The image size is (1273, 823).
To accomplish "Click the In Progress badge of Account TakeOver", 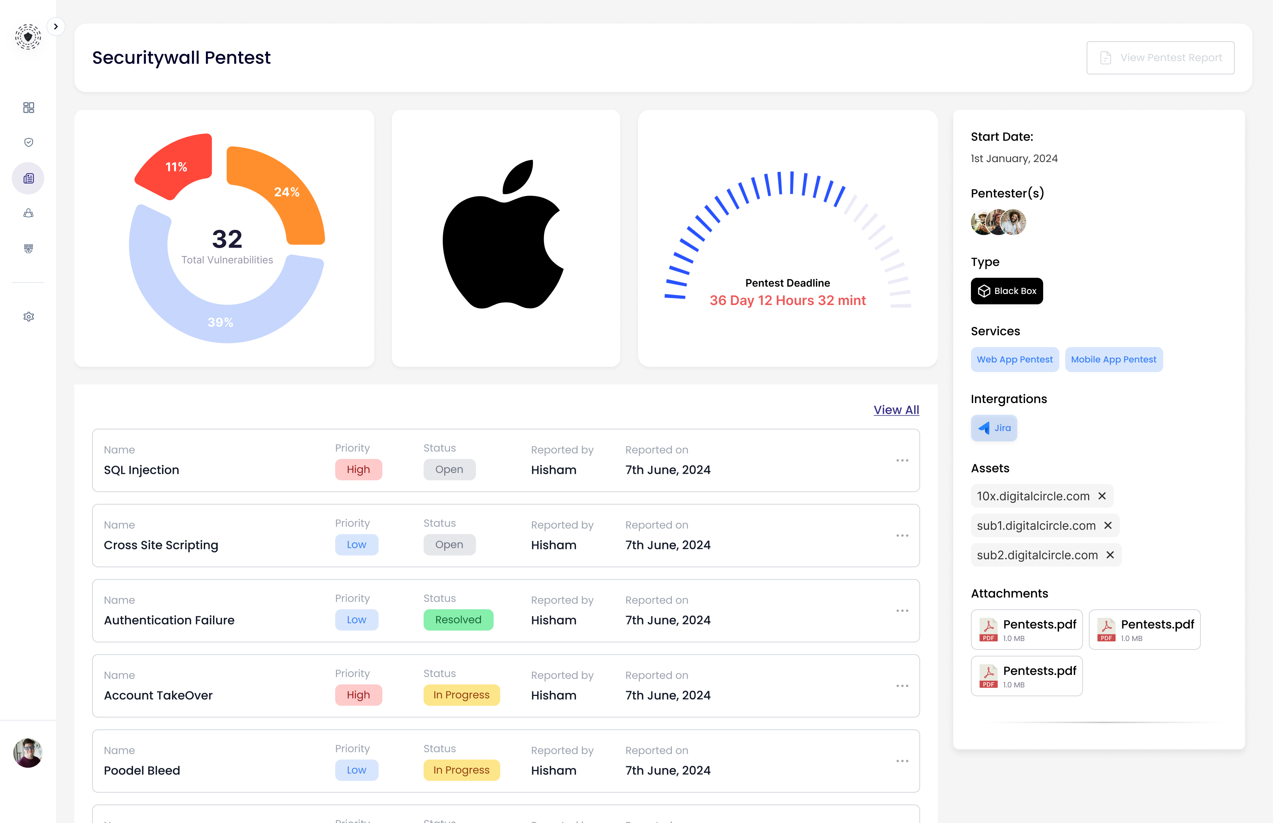I will pos(462,695).
